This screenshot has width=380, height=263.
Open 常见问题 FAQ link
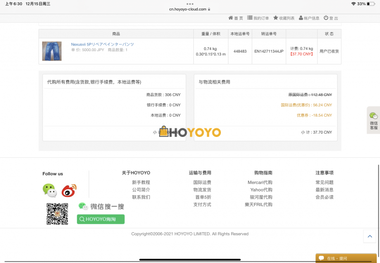(324, 182)
